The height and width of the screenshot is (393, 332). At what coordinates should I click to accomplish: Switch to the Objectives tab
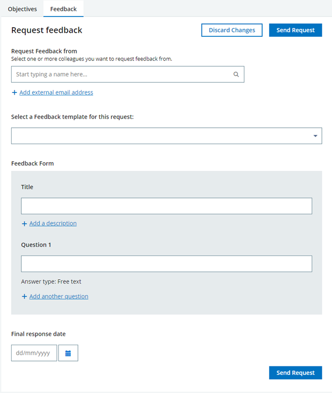coord(22,9)
